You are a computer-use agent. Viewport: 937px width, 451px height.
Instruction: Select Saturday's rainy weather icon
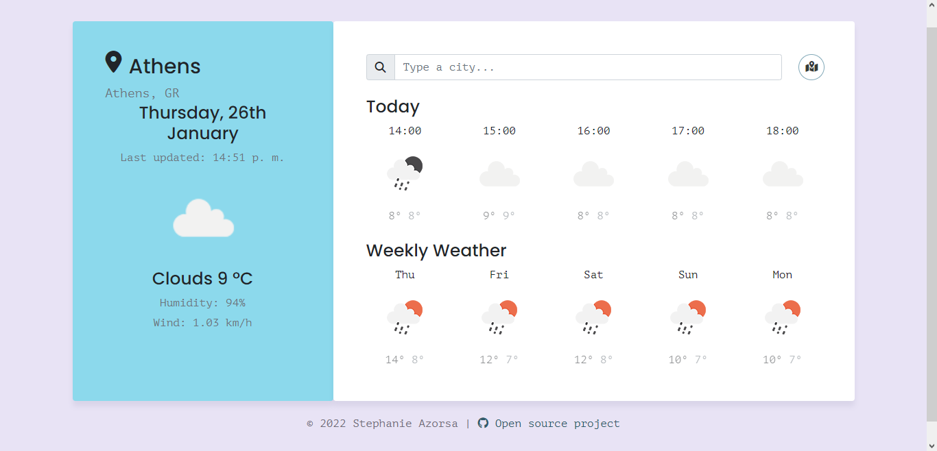(593, 317)
